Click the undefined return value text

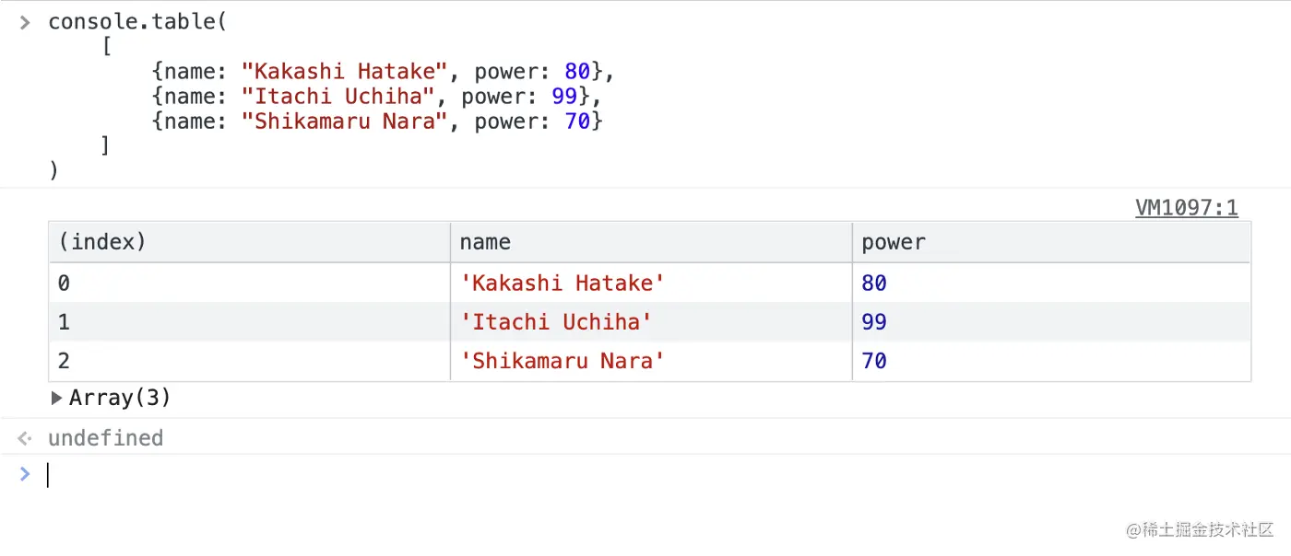pos(105,438)
